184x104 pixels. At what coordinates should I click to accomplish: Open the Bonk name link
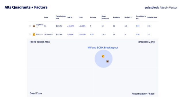(x=38, y=34)
